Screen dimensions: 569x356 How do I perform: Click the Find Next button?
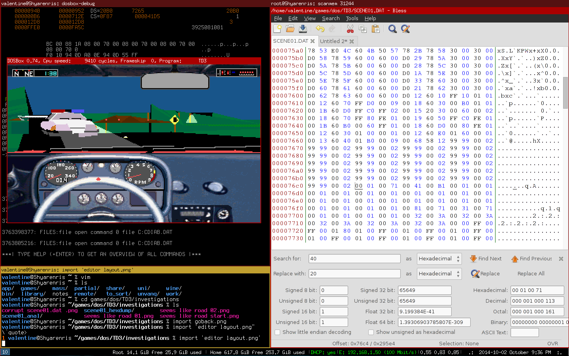click(x=486, y=259)
